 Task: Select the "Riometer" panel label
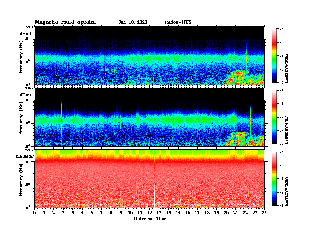coord(25,156)
